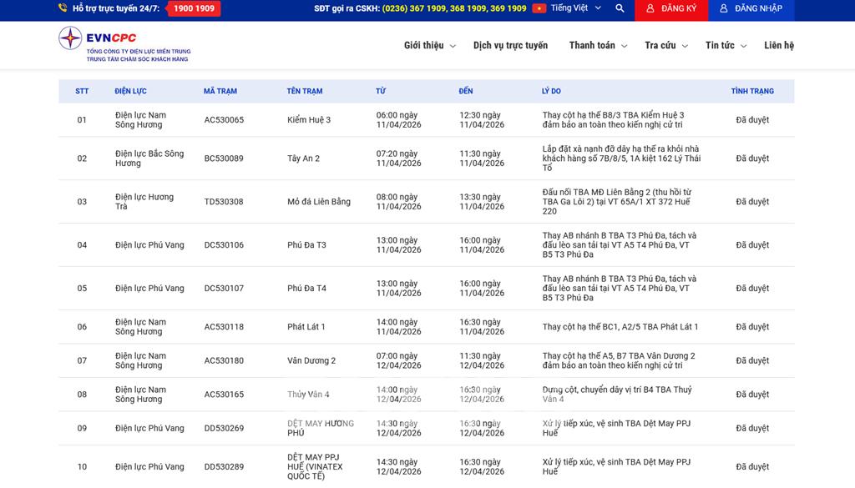Call hotline 1900 1909 button

[x=194, y=8]
